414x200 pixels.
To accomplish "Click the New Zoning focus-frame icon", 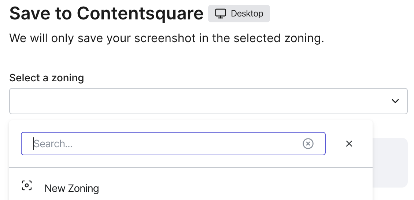I will tap(27, 185).
